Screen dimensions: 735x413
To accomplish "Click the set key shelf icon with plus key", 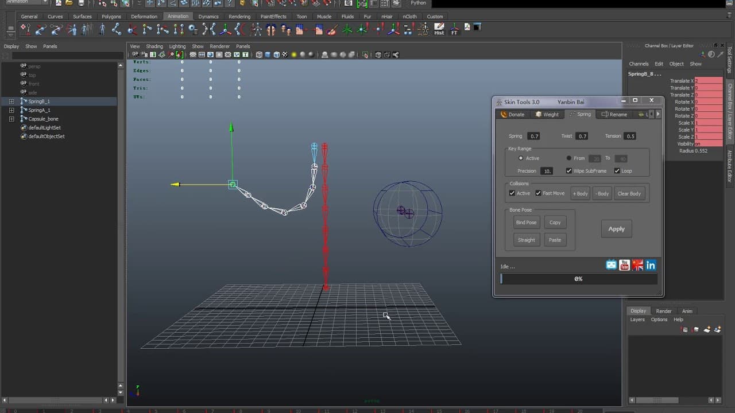I will coord(26,29).
